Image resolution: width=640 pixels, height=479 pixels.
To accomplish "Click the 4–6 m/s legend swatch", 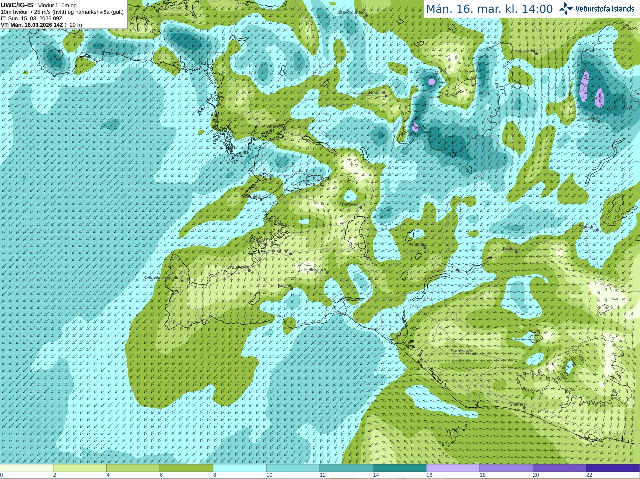I will [x=133, y=468].
